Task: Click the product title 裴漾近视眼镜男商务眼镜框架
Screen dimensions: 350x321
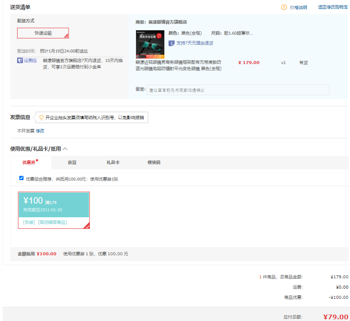Action: [x=178, y=65]
